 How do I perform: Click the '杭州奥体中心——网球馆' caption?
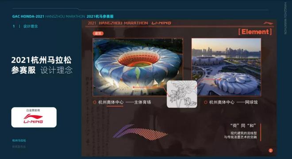[234, 102]
